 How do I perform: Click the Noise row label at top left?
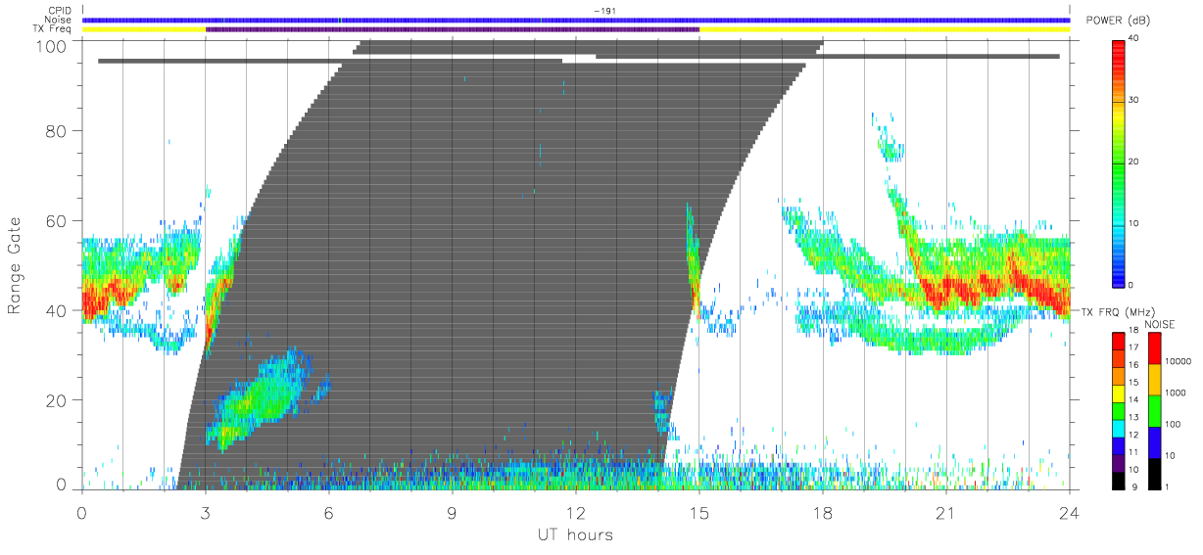[x=59, y=20]
